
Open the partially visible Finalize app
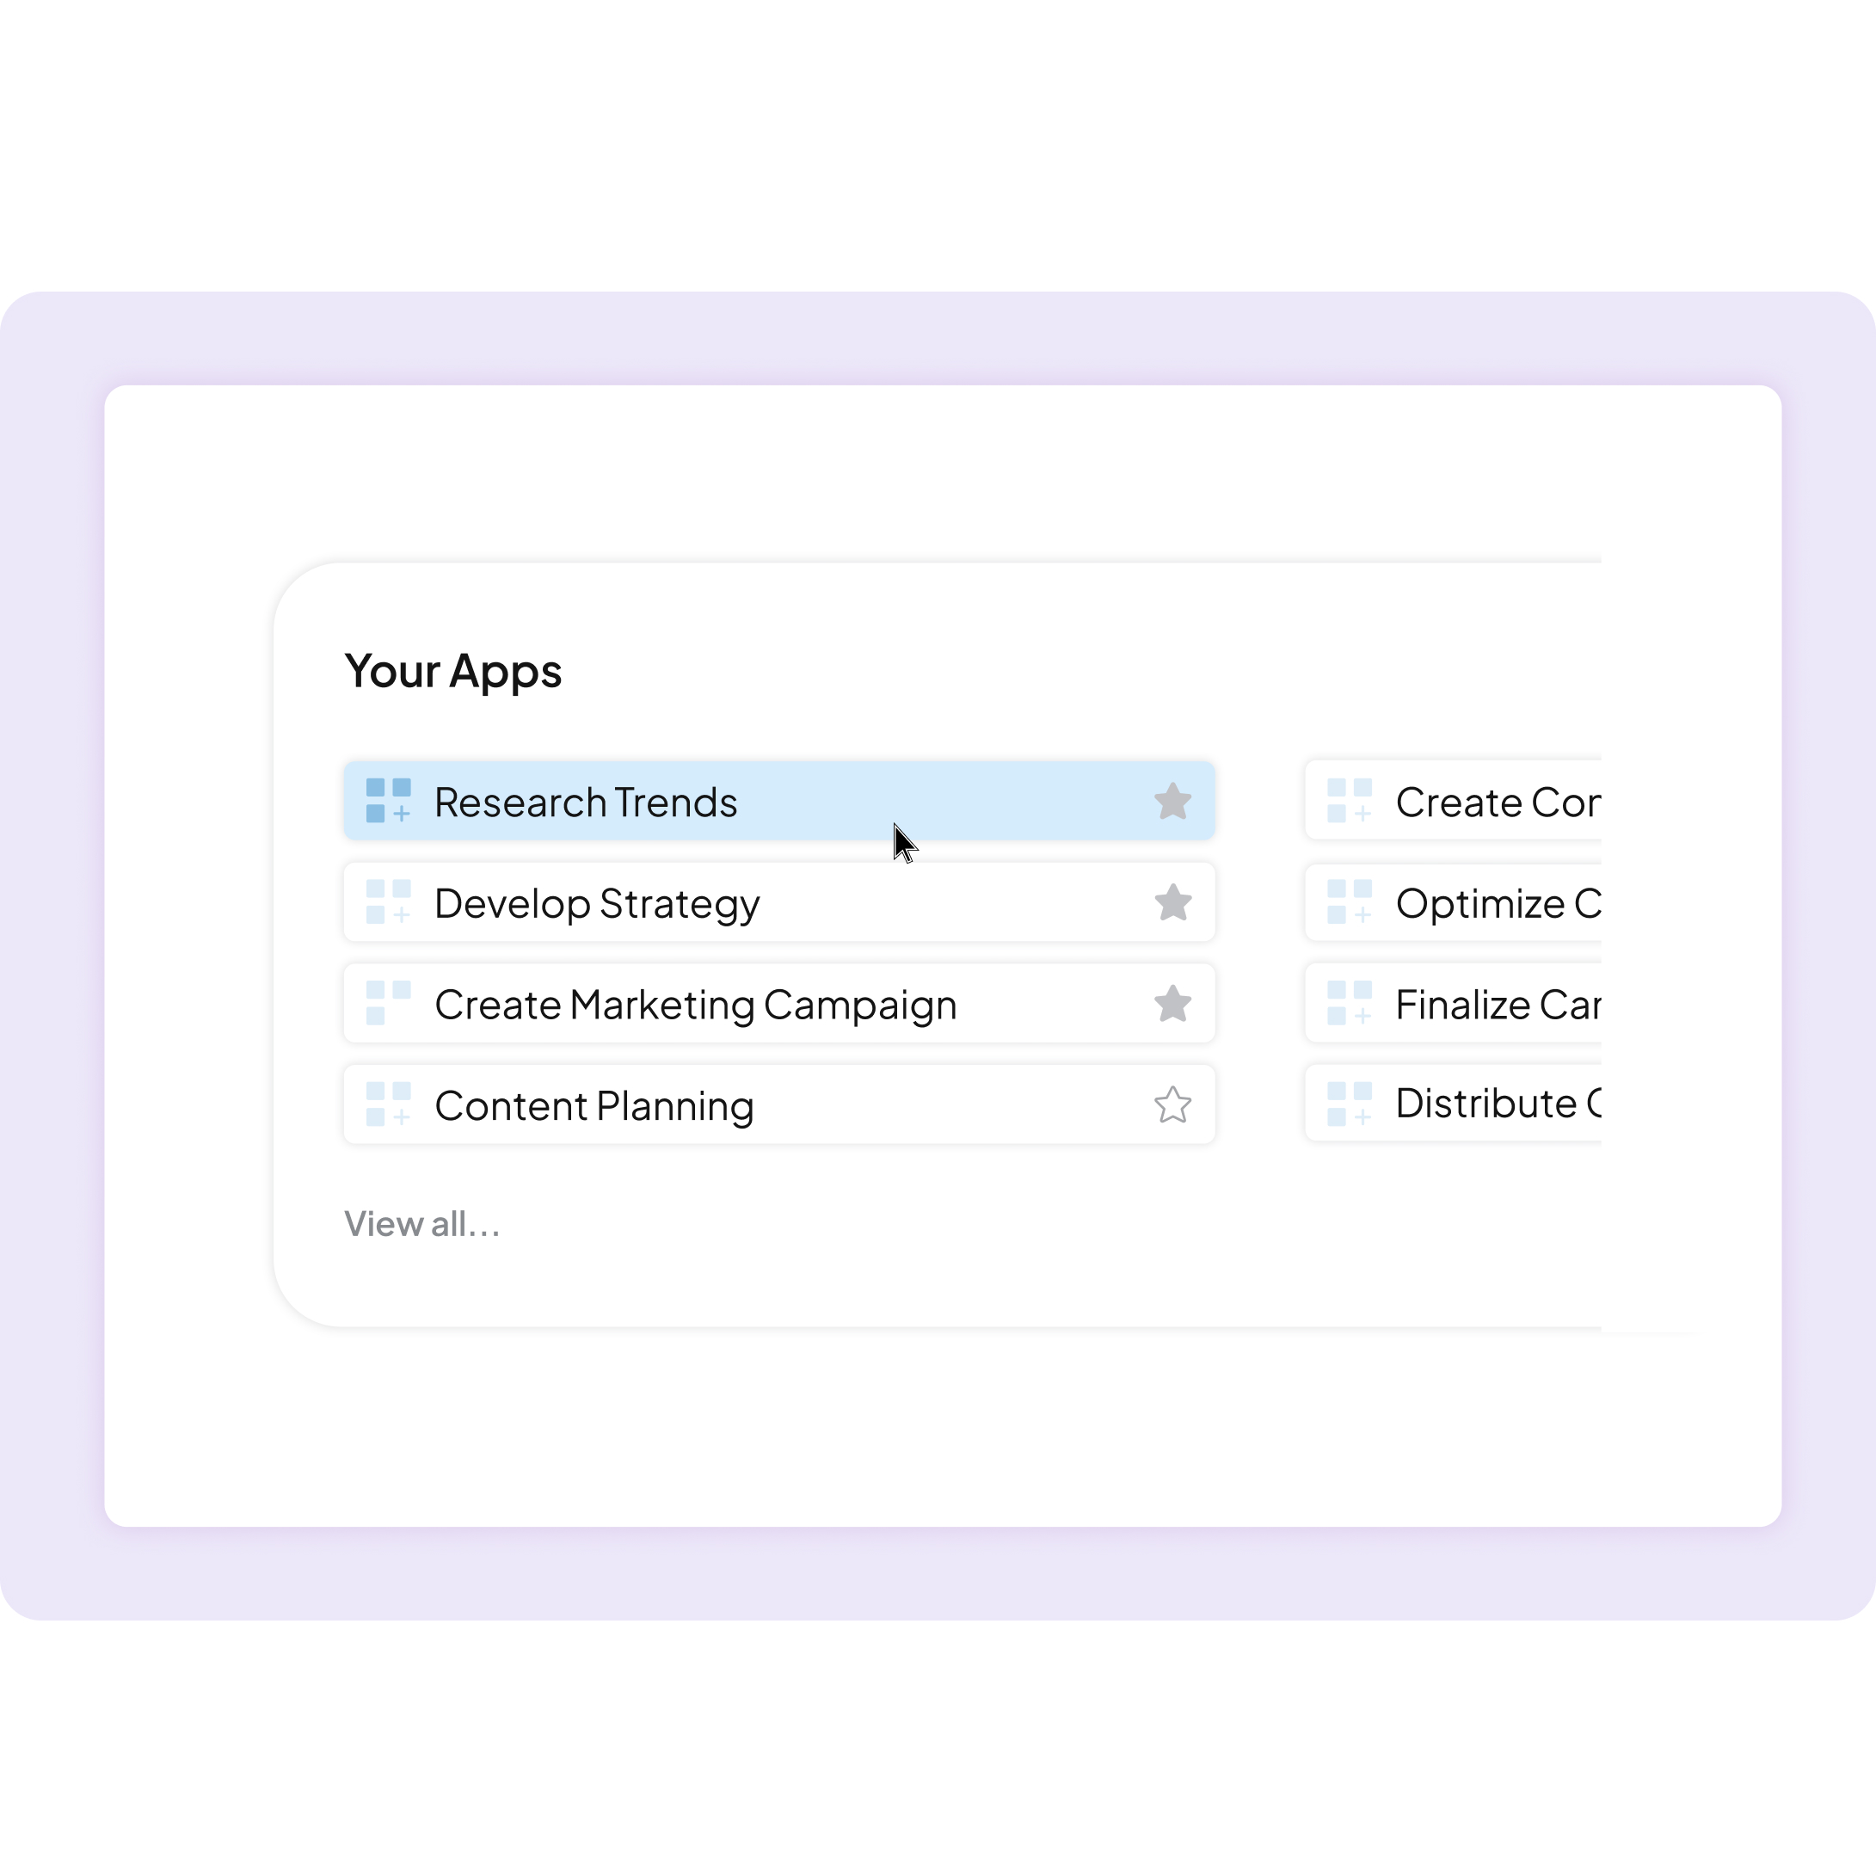click(1454, 1003)
